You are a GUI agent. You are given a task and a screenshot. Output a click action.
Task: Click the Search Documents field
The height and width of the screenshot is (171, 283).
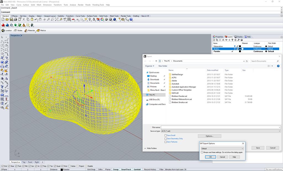pyautogui.click(x=265, y=61)
